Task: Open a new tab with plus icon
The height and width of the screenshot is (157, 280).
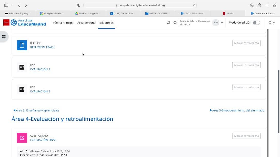Action: (x=267, y=5)
